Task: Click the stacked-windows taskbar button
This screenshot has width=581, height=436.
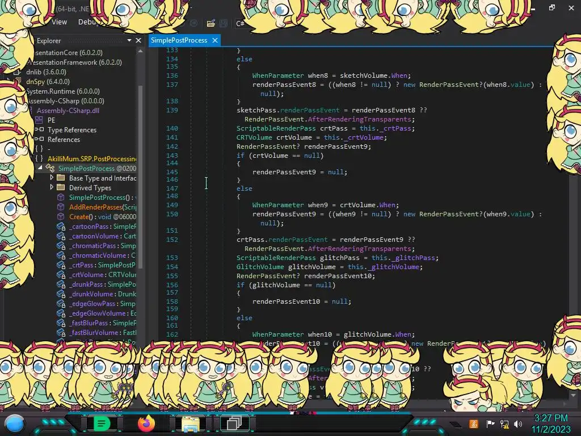Action: click(x=234, y=424)
